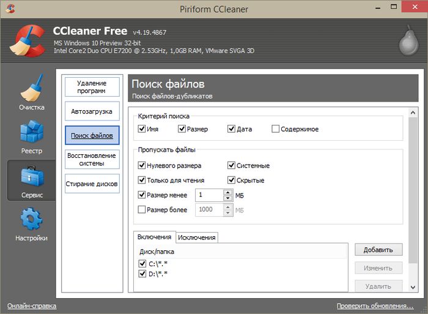The height and width of the screenshot is (314, 428).
Task: Uncheck the Имя search criterion
Action: coord(142,129)
